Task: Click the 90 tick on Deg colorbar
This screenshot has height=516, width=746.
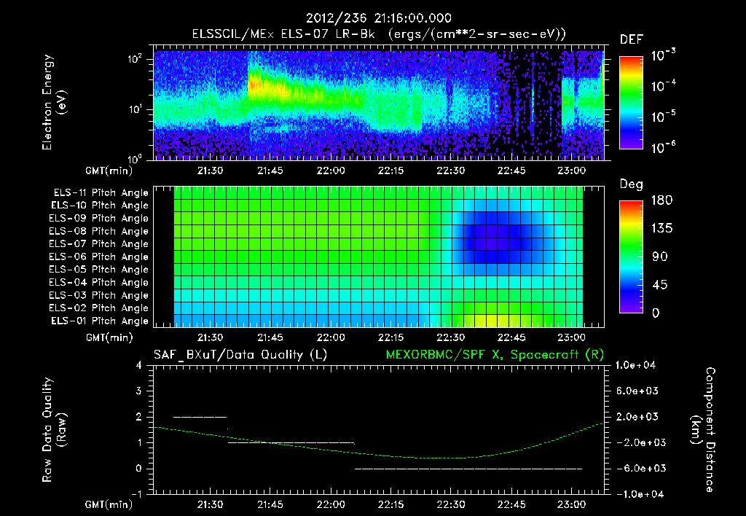Action: (661, 257)
